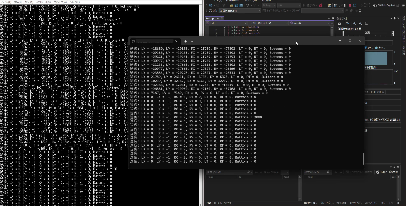This screenshot has width=406, height=206.
Task: Open the Git Changes side tab
Action: pos(404,50)
